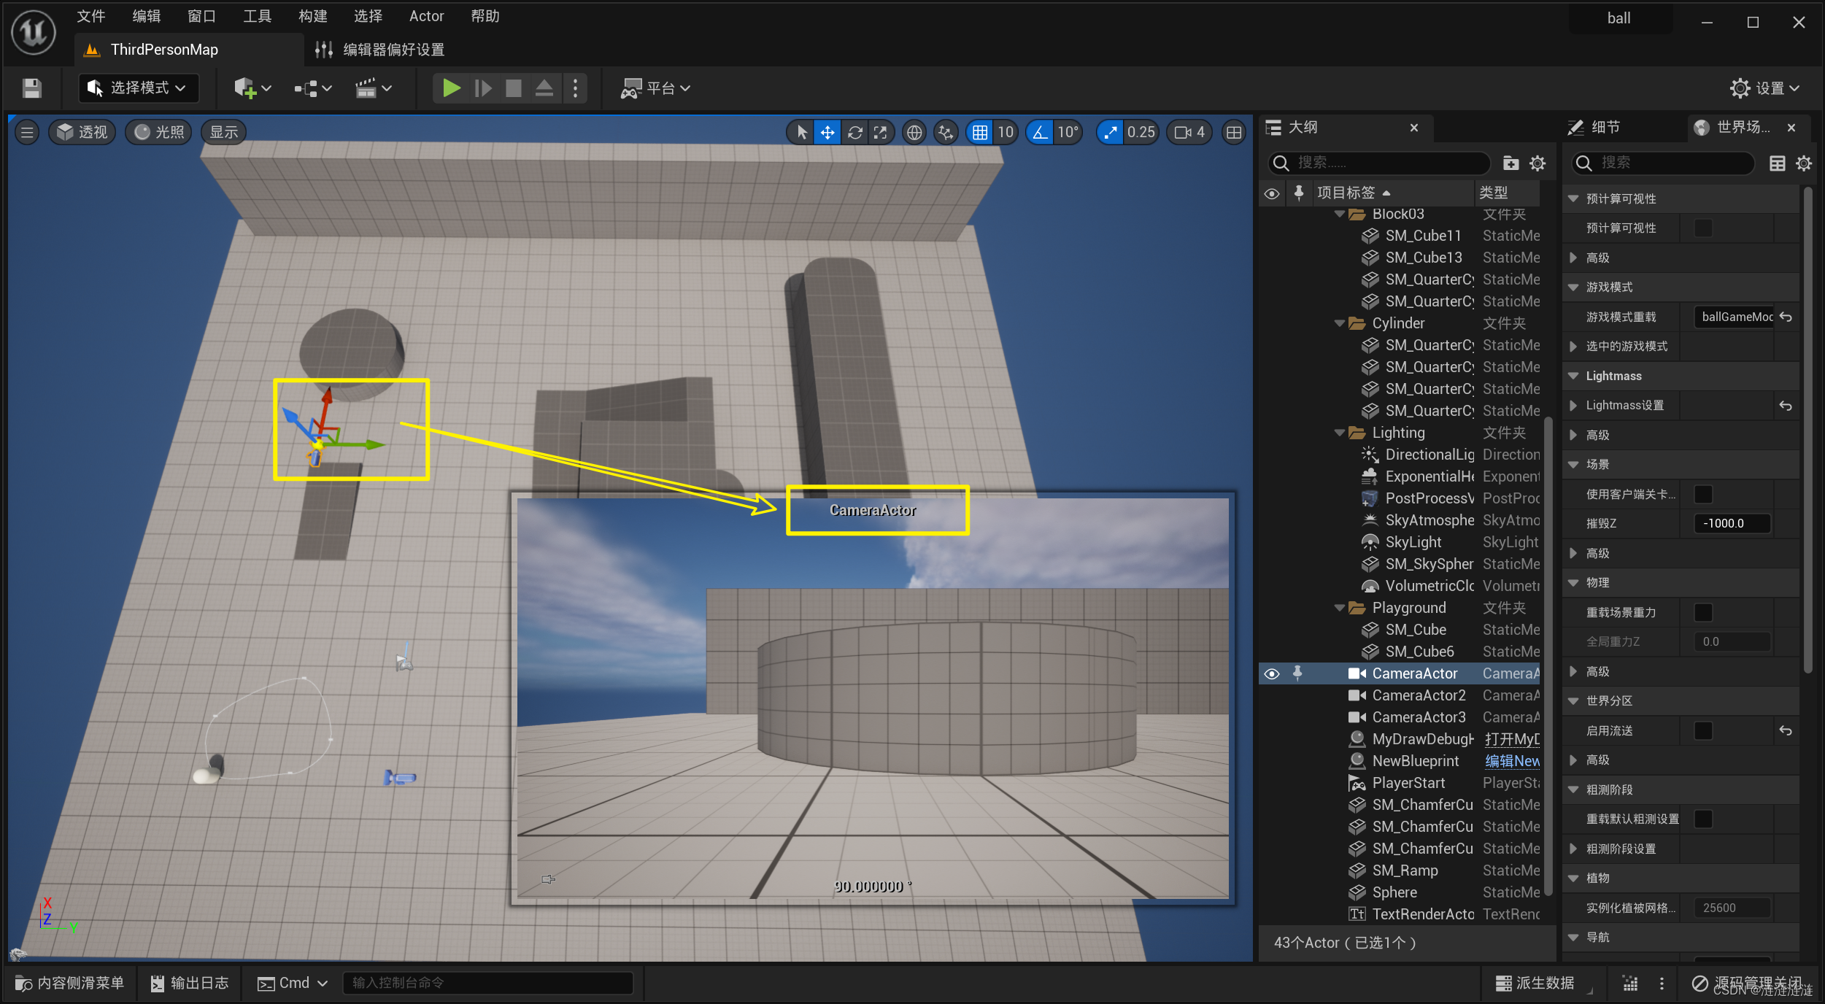
Task: Save the current level with disk icon
Action: point(31,88)
